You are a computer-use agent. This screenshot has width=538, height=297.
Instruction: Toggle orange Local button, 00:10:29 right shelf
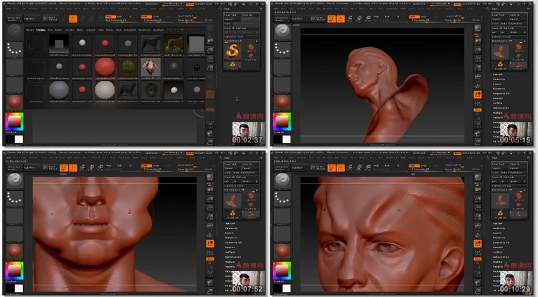477,243
